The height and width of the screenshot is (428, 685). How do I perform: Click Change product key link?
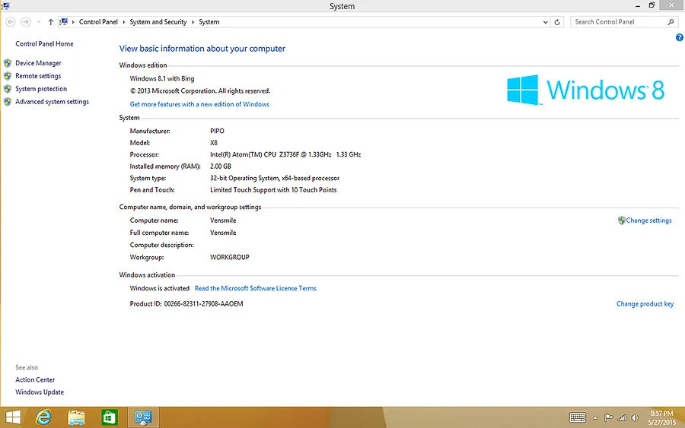pyautogui.click(x=645, y=303)
